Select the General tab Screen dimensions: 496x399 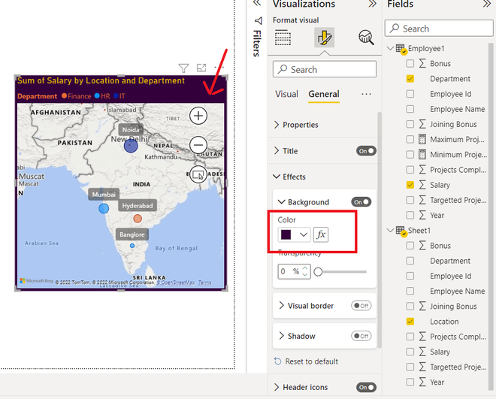click(324, 94)
